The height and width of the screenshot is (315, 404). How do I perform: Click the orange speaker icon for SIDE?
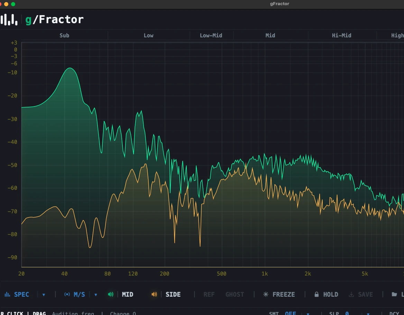[x=154, y=294]
